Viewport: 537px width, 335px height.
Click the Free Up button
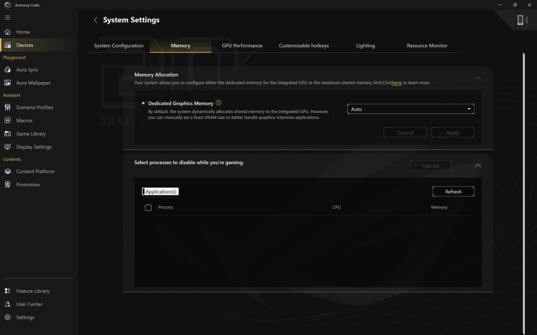pyautogui.click(x=430, y=166)
